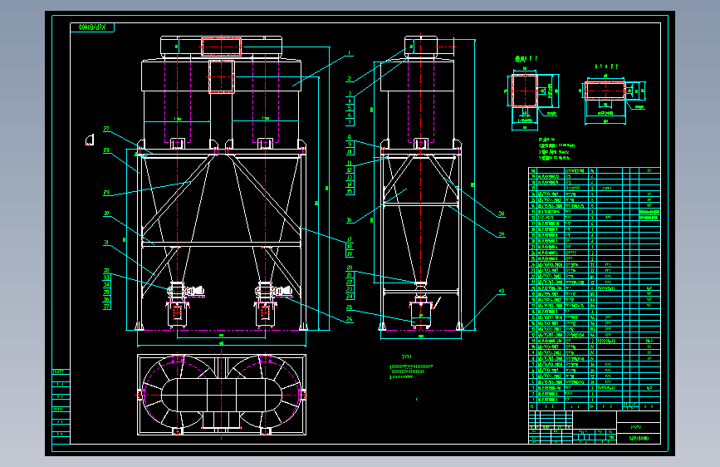The height and width of the screenshot is (467, 720).
Task: Click part callout number 40
Action: tap(501, 292)
